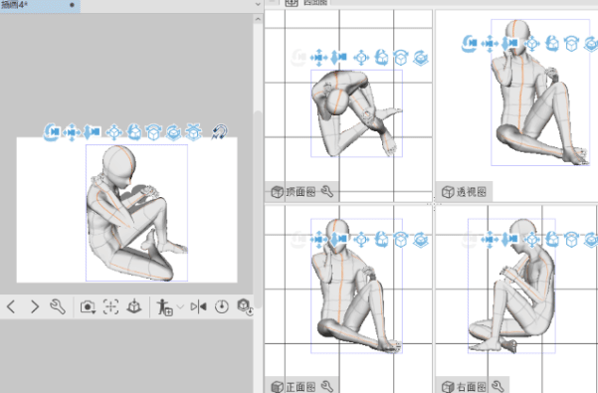Click the reset rotation arrow above canvas model
This screenshot has height=393, width=598.
[x=219, y=132]
